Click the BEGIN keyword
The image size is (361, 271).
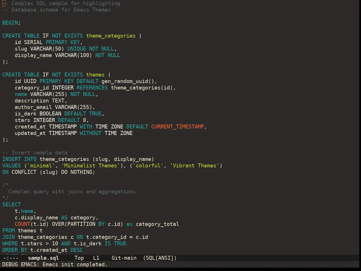[x=10, y=23]
